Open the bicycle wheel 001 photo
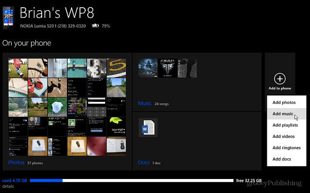The width and height of the screenshot is (310, 193). pos(38,68)
